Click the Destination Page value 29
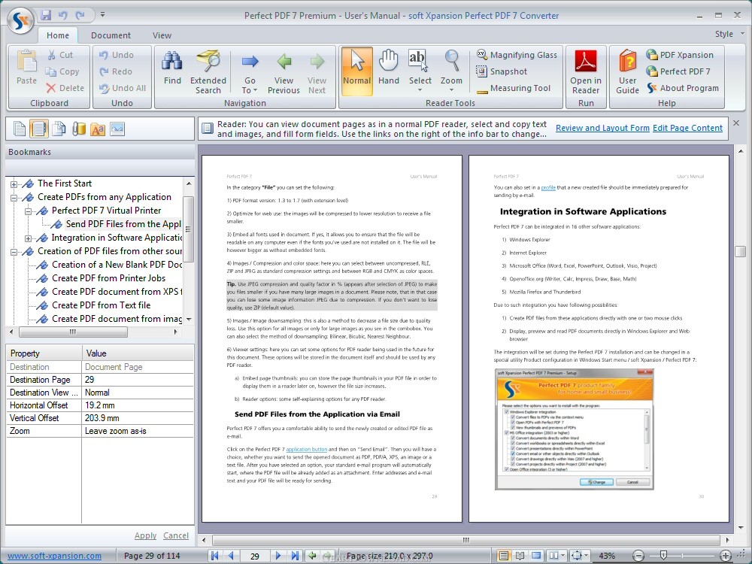The width and height of the screenshot is (752, 564). 138,380
